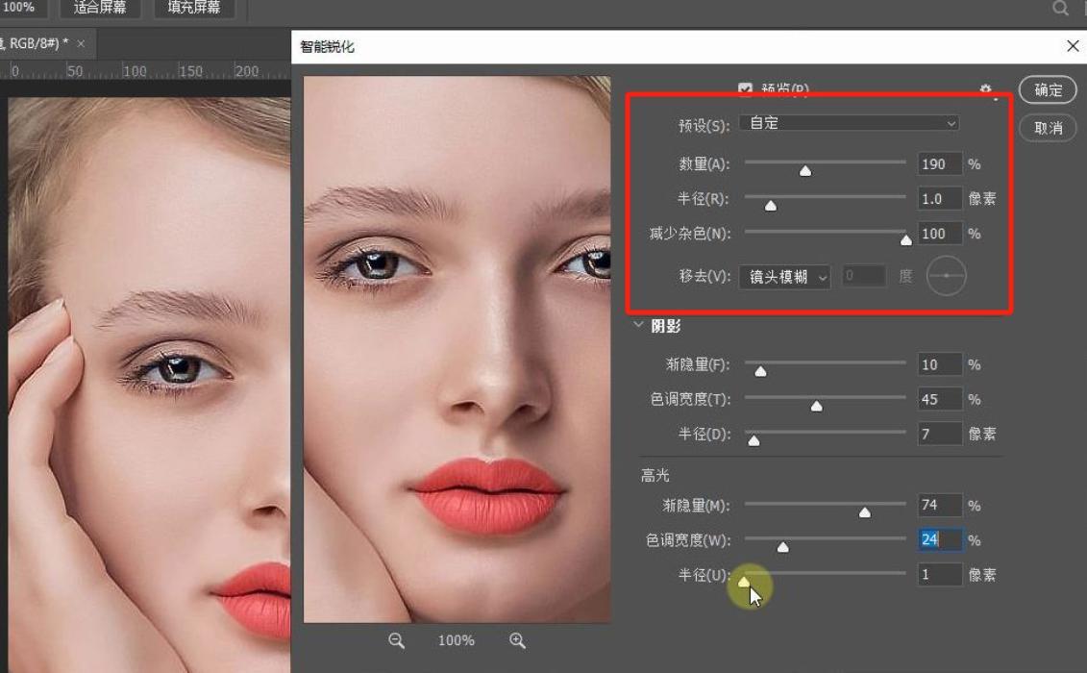Viewport: 1087px width, 673px height.
Task: Click the zoom-out magnifier below the preview
Action: (396, 640)
